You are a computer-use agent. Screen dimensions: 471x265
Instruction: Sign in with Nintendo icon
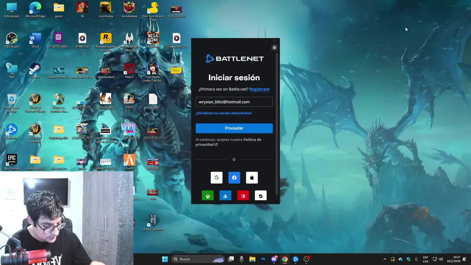pos(243,196)
